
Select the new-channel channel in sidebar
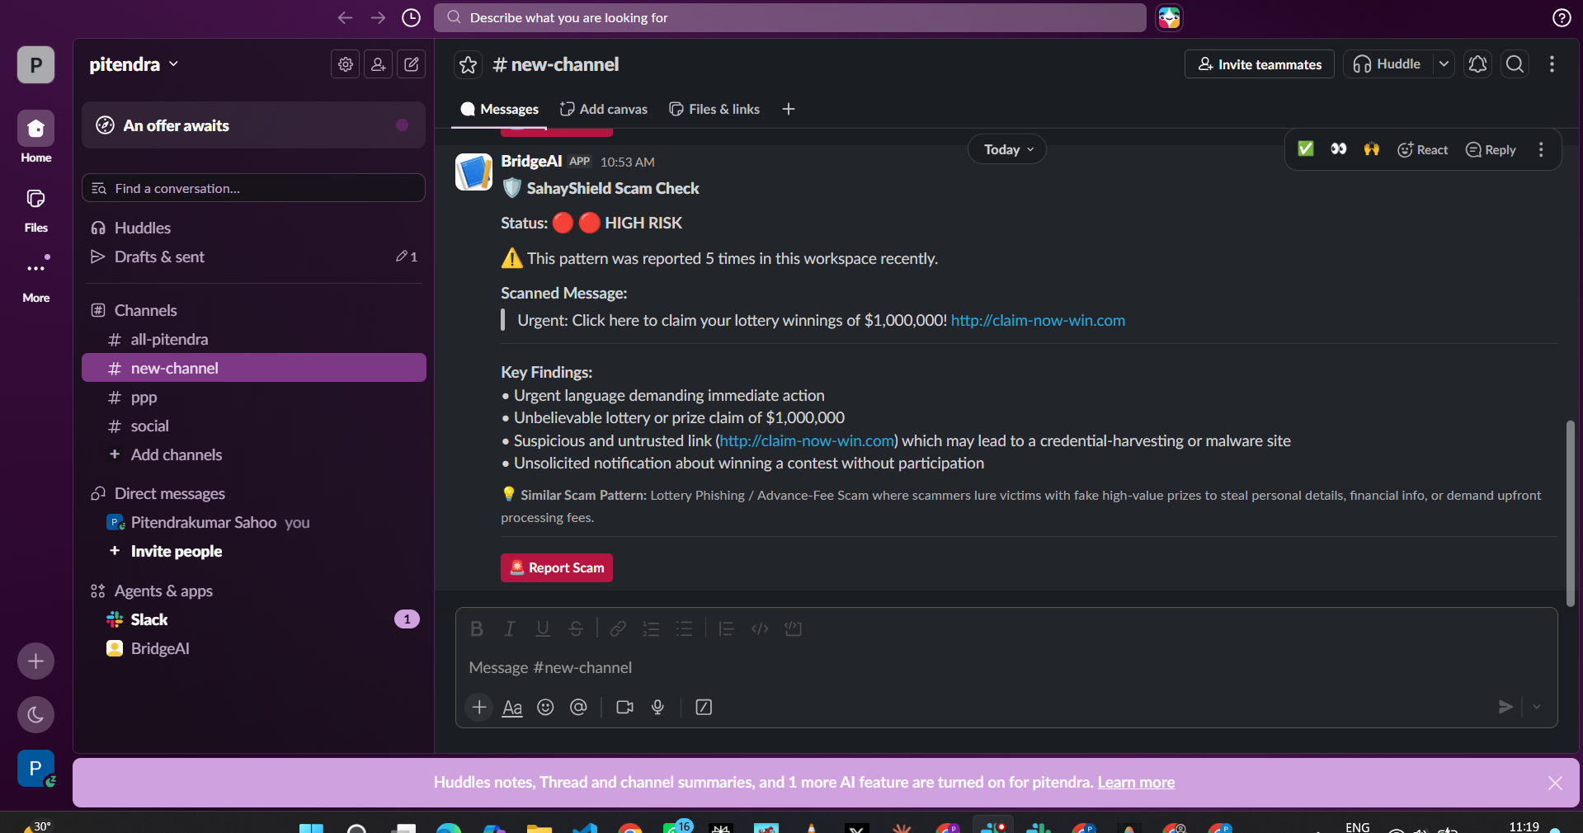[253, 368]
